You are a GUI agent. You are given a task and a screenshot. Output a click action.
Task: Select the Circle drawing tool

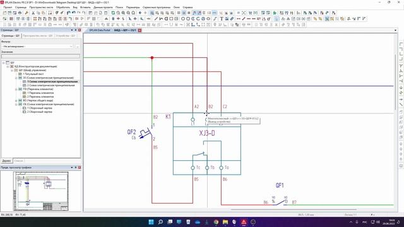point(183,19)
